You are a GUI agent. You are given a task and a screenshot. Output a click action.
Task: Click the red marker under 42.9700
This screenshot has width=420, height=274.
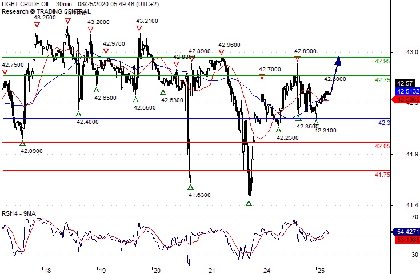click(106, 51)
